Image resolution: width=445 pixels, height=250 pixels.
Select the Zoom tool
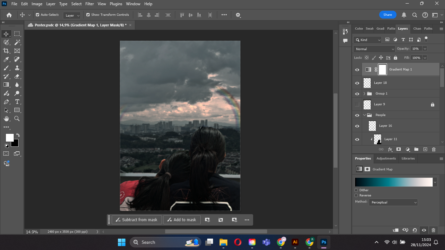tap(17, 119)
